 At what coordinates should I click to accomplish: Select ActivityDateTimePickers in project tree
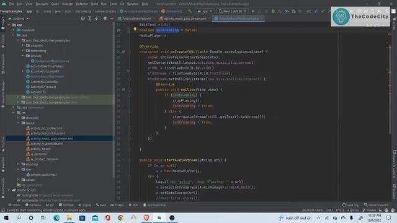click(x=47, y=66)
